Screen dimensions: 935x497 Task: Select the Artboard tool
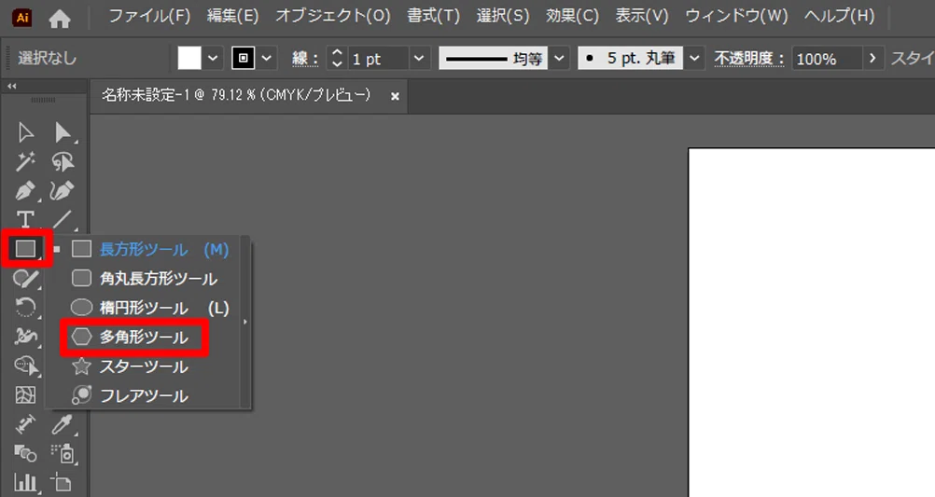click(63, 481)
